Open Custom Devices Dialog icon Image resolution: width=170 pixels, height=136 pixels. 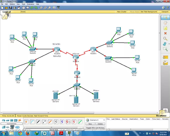[x=58, y=8]
